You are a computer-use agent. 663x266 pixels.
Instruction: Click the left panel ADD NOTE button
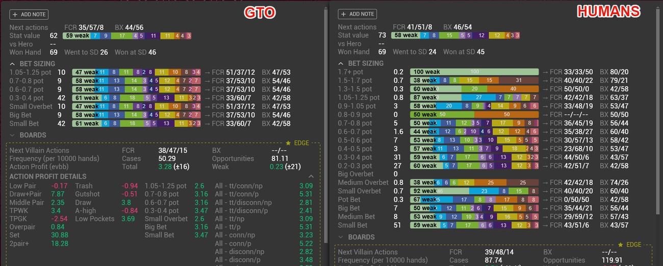click(29, 15)
